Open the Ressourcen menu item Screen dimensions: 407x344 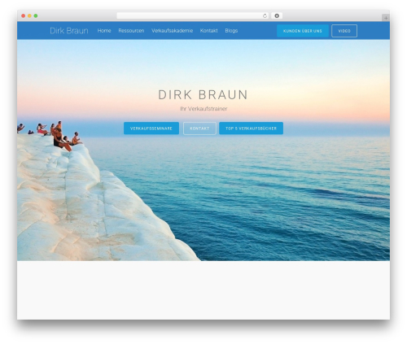[131, 31]
